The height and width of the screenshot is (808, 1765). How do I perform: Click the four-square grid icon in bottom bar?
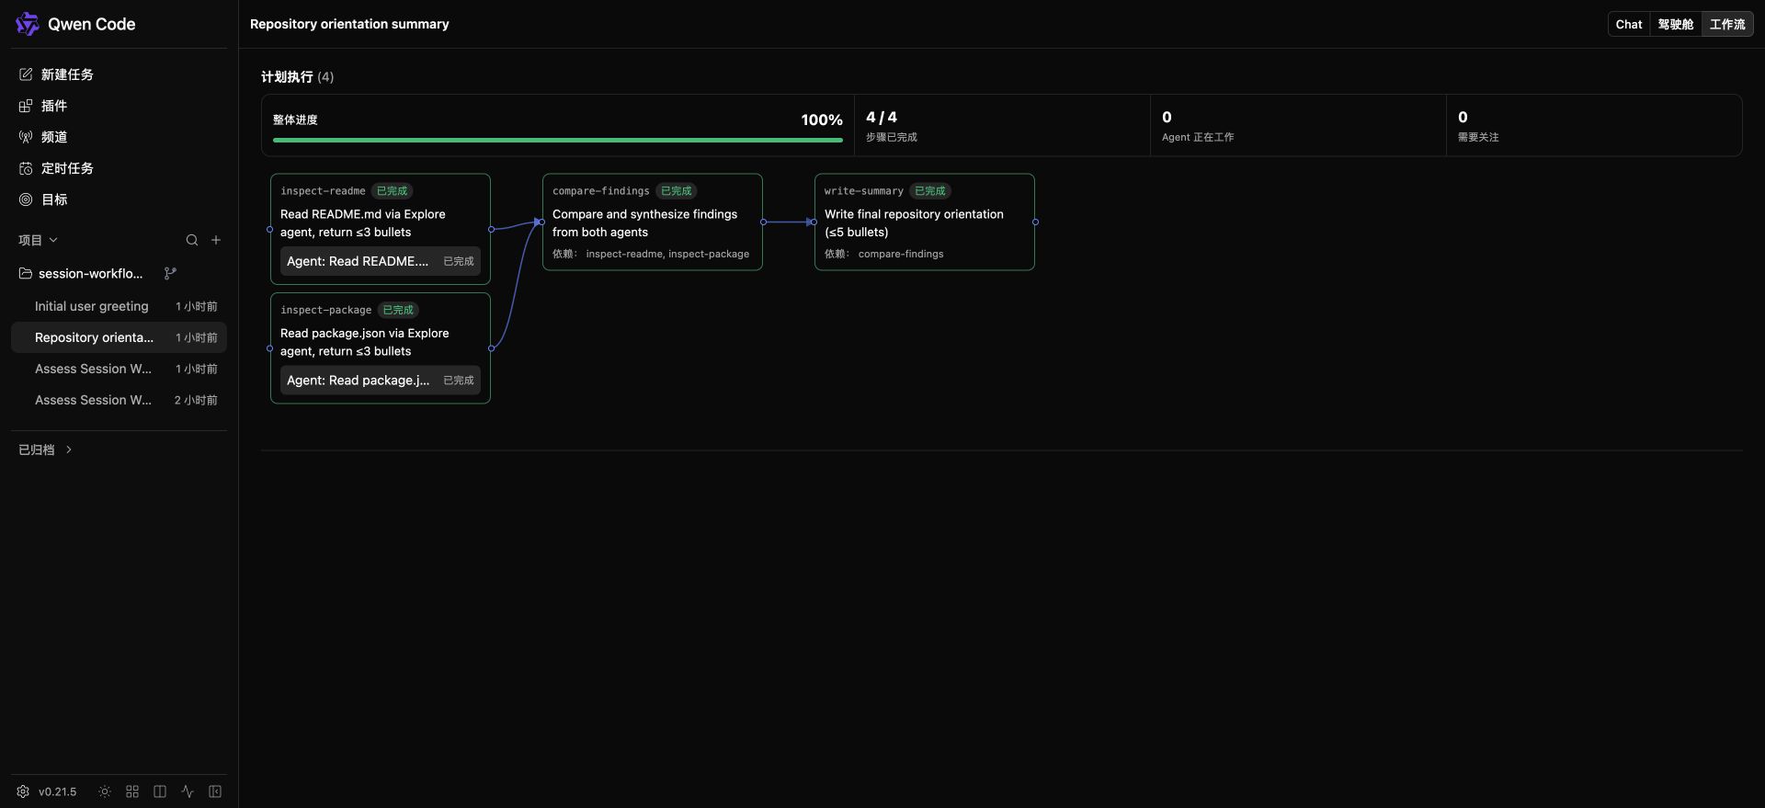(x=132, y=791)
